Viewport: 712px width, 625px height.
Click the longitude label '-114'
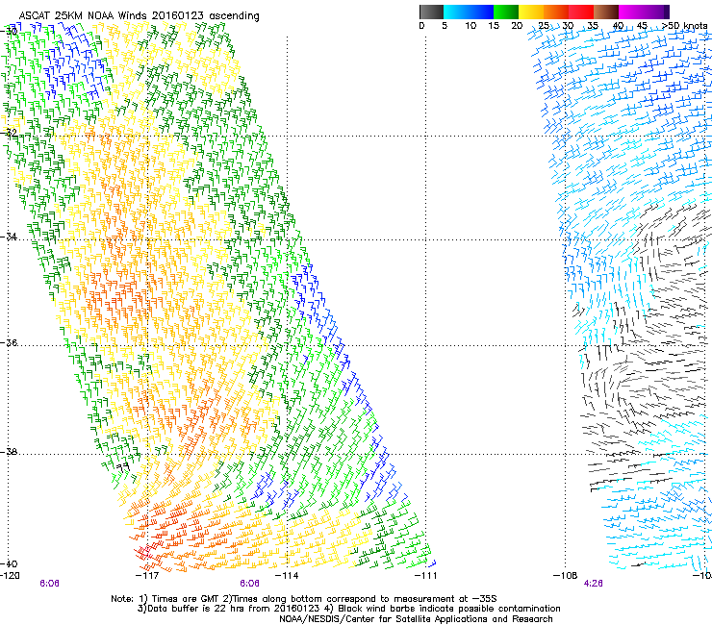[x=287, y=576]
